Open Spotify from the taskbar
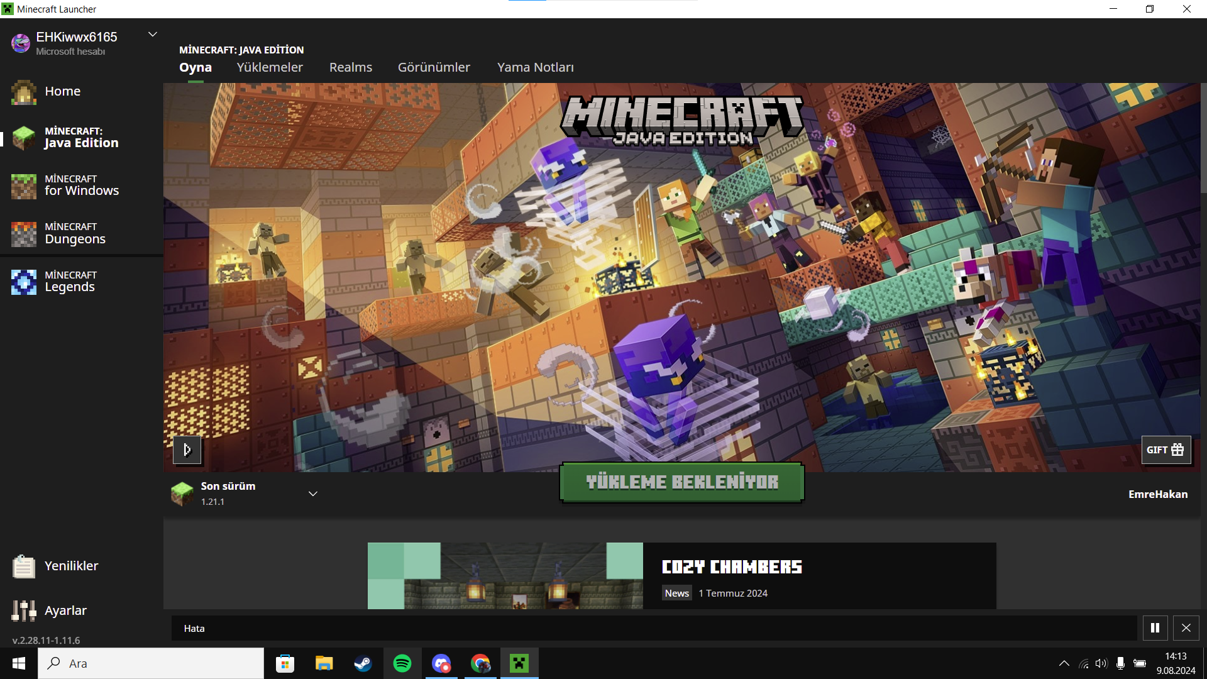The width and height of the screenshot is (1207, 679). point(402,663)
